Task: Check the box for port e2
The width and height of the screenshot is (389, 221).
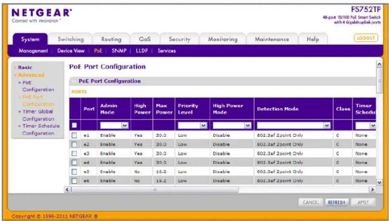Action: click(x=74, y=144)
